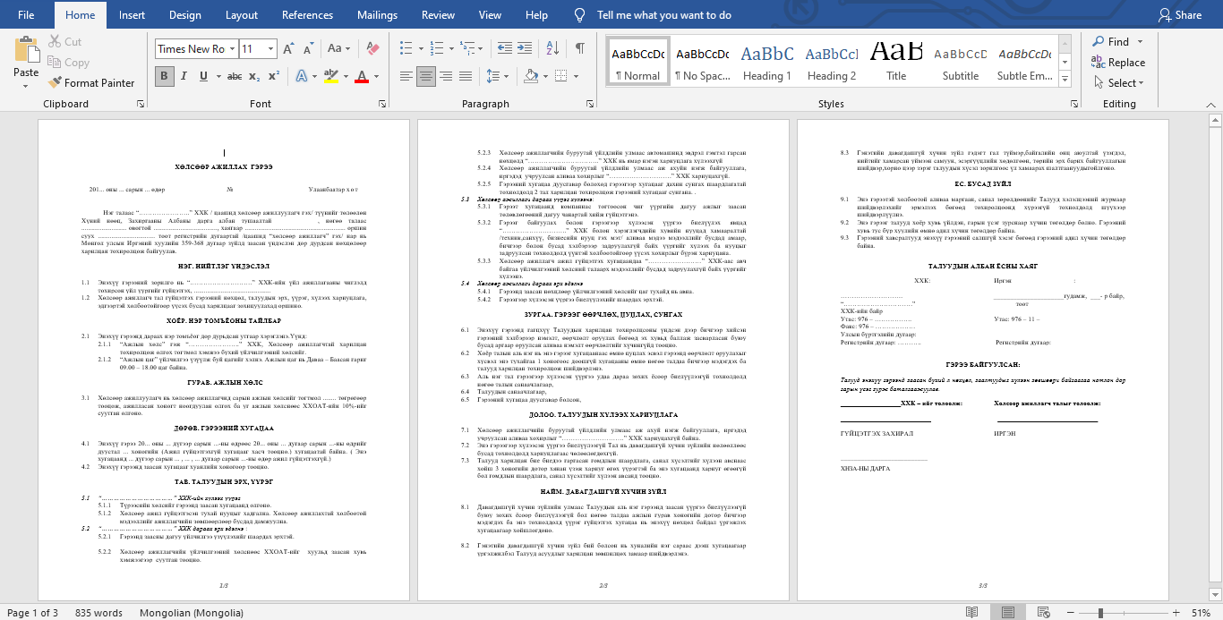This screenshot has height=620, width=1223.
Task: Click the Share button
Action: click(x=1180, y=15)
